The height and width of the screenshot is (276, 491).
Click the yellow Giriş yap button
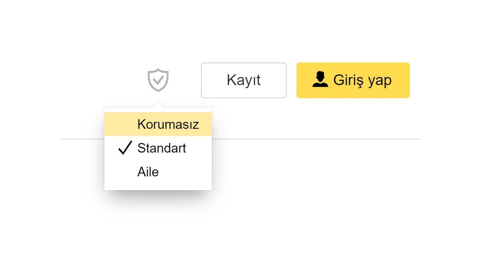353,80
